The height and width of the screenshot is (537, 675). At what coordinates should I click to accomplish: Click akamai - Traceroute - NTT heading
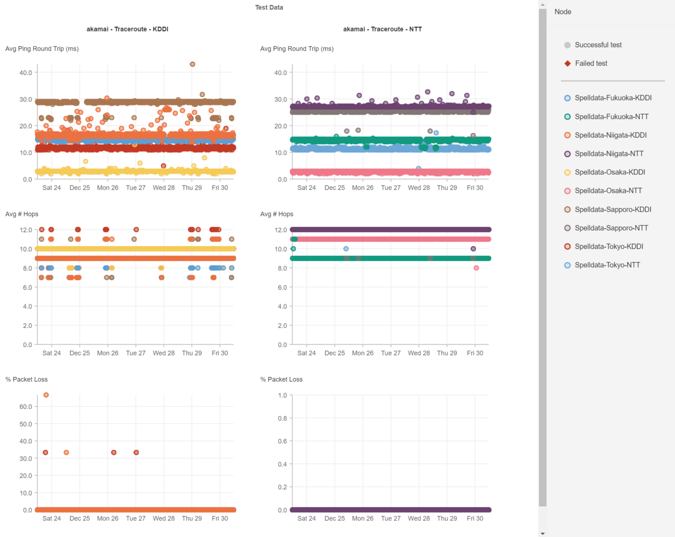382,29
